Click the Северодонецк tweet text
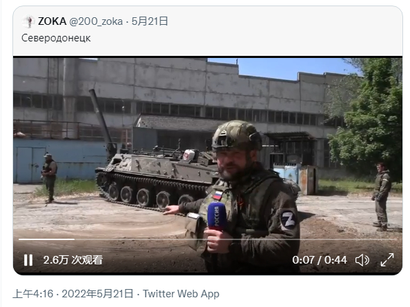 click(56, 38)
